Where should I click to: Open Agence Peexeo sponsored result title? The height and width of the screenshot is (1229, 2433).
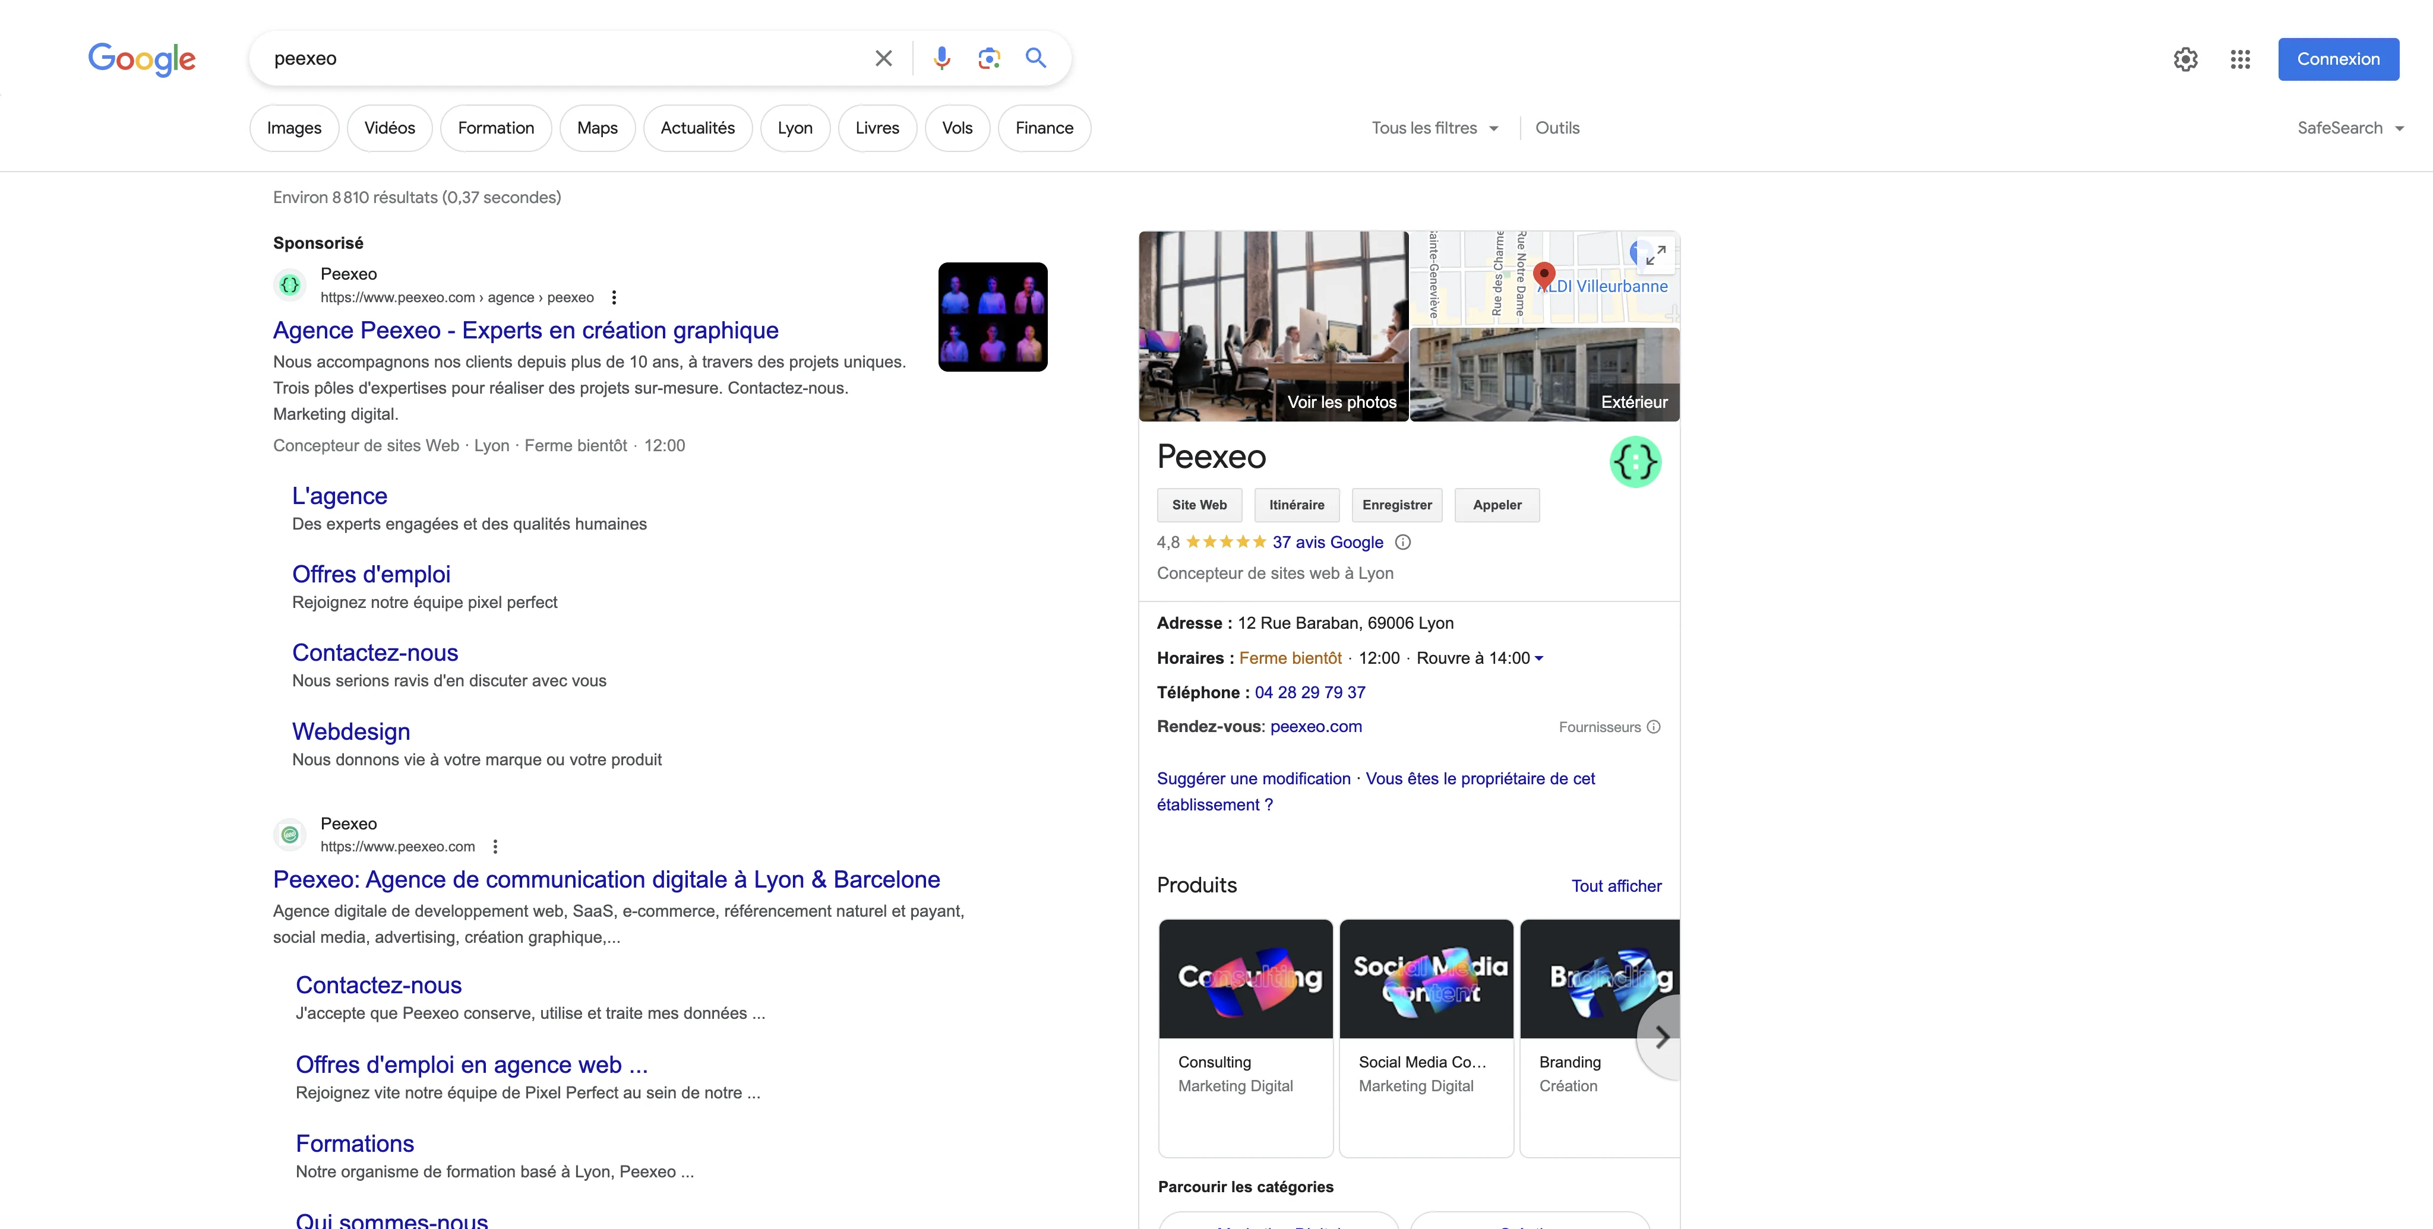(526, 330)
